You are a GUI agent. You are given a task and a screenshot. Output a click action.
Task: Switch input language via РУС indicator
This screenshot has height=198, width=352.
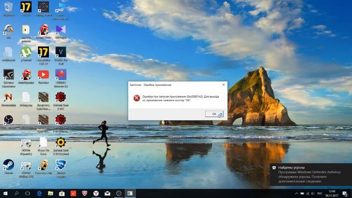point(320,194)
